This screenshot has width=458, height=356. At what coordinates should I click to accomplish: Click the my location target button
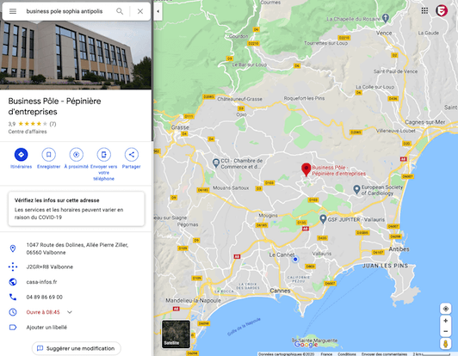point(446,309)
